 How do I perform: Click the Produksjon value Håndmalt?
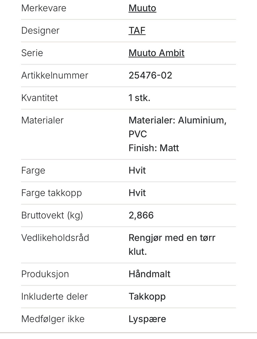point(149,274)
